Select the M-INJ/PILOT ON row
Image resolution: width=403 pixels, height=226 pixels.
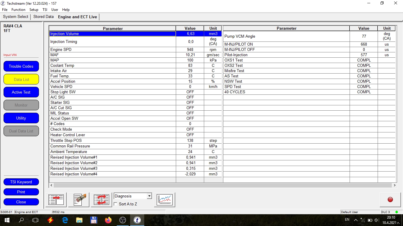point(309,44)
